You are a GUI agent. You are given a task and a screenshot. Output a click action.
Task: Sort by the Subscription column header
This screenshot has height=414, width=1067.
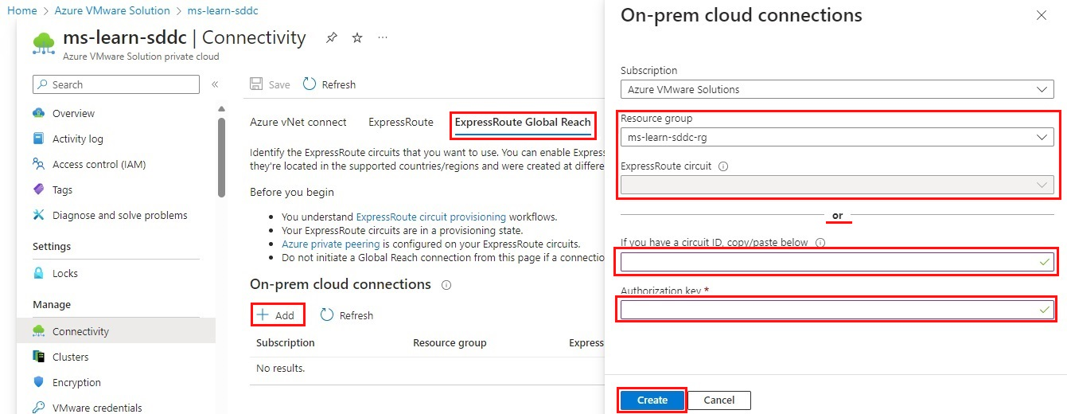coord(286,342)
